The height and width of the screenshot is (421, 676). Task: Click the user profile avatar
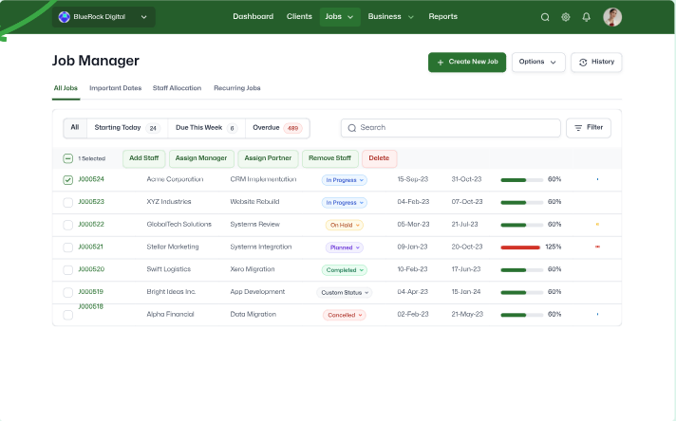[612, 17]
